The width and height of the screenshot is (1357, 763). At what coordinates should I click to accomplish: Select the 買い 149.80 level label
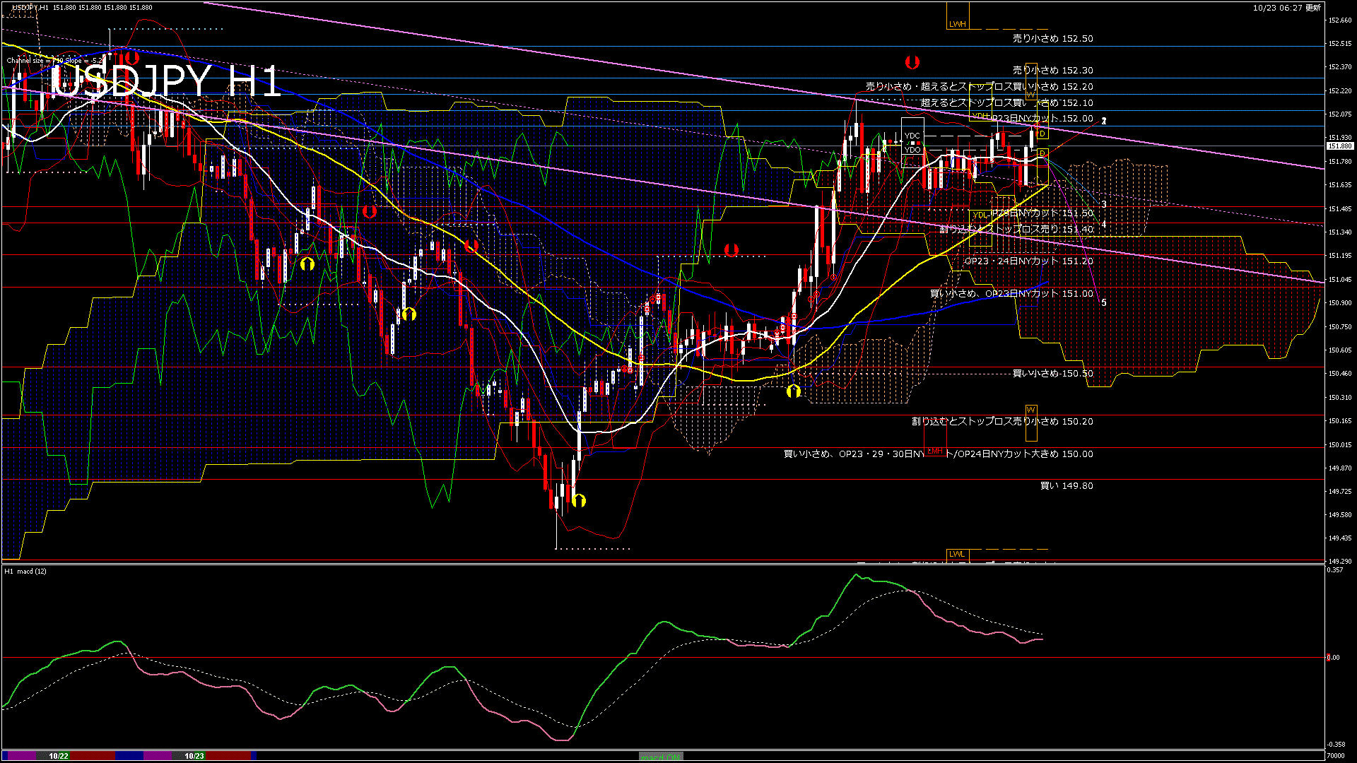pyautogui.click(x=1067, y=486)
